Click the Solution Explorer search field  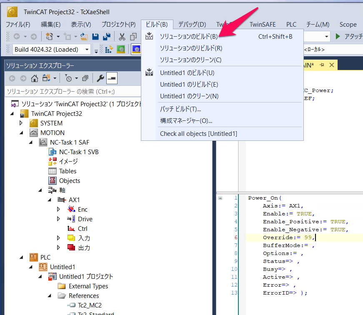(x=73, y=92)
